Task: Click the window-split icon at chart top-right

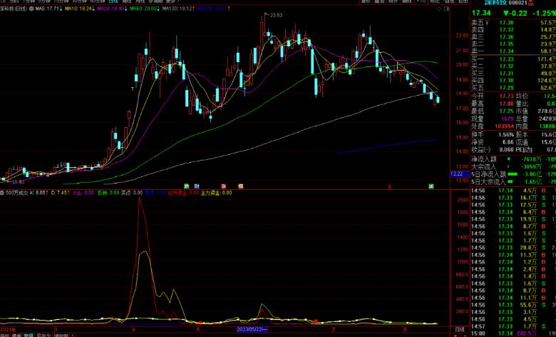Action: (x=446, y=9)
